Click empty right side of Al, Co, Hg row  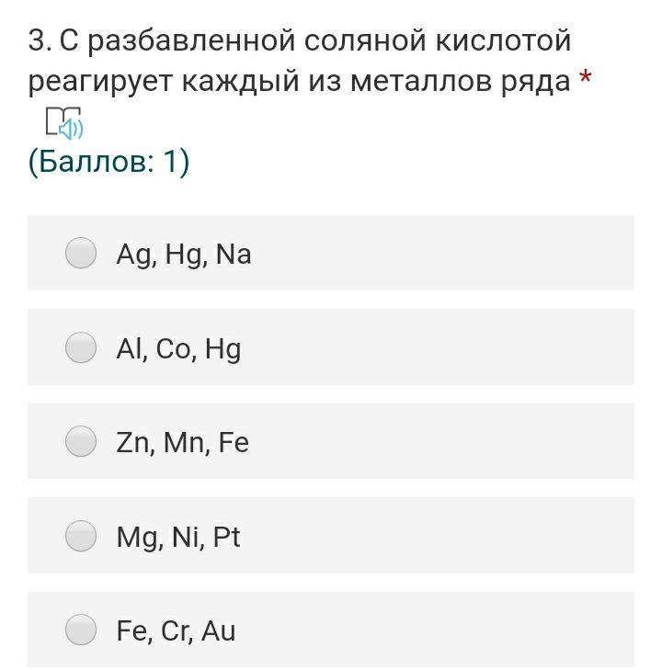pyautogui.click(x=460, y=348)
